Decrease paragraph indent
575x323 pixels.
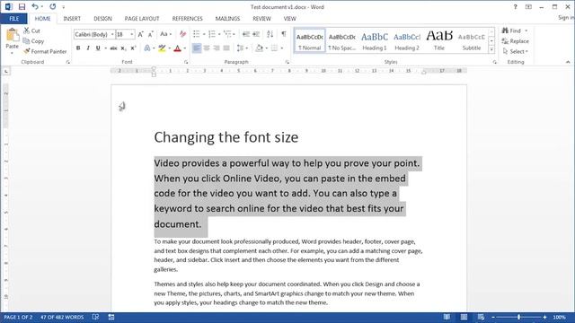coord(245,34)
